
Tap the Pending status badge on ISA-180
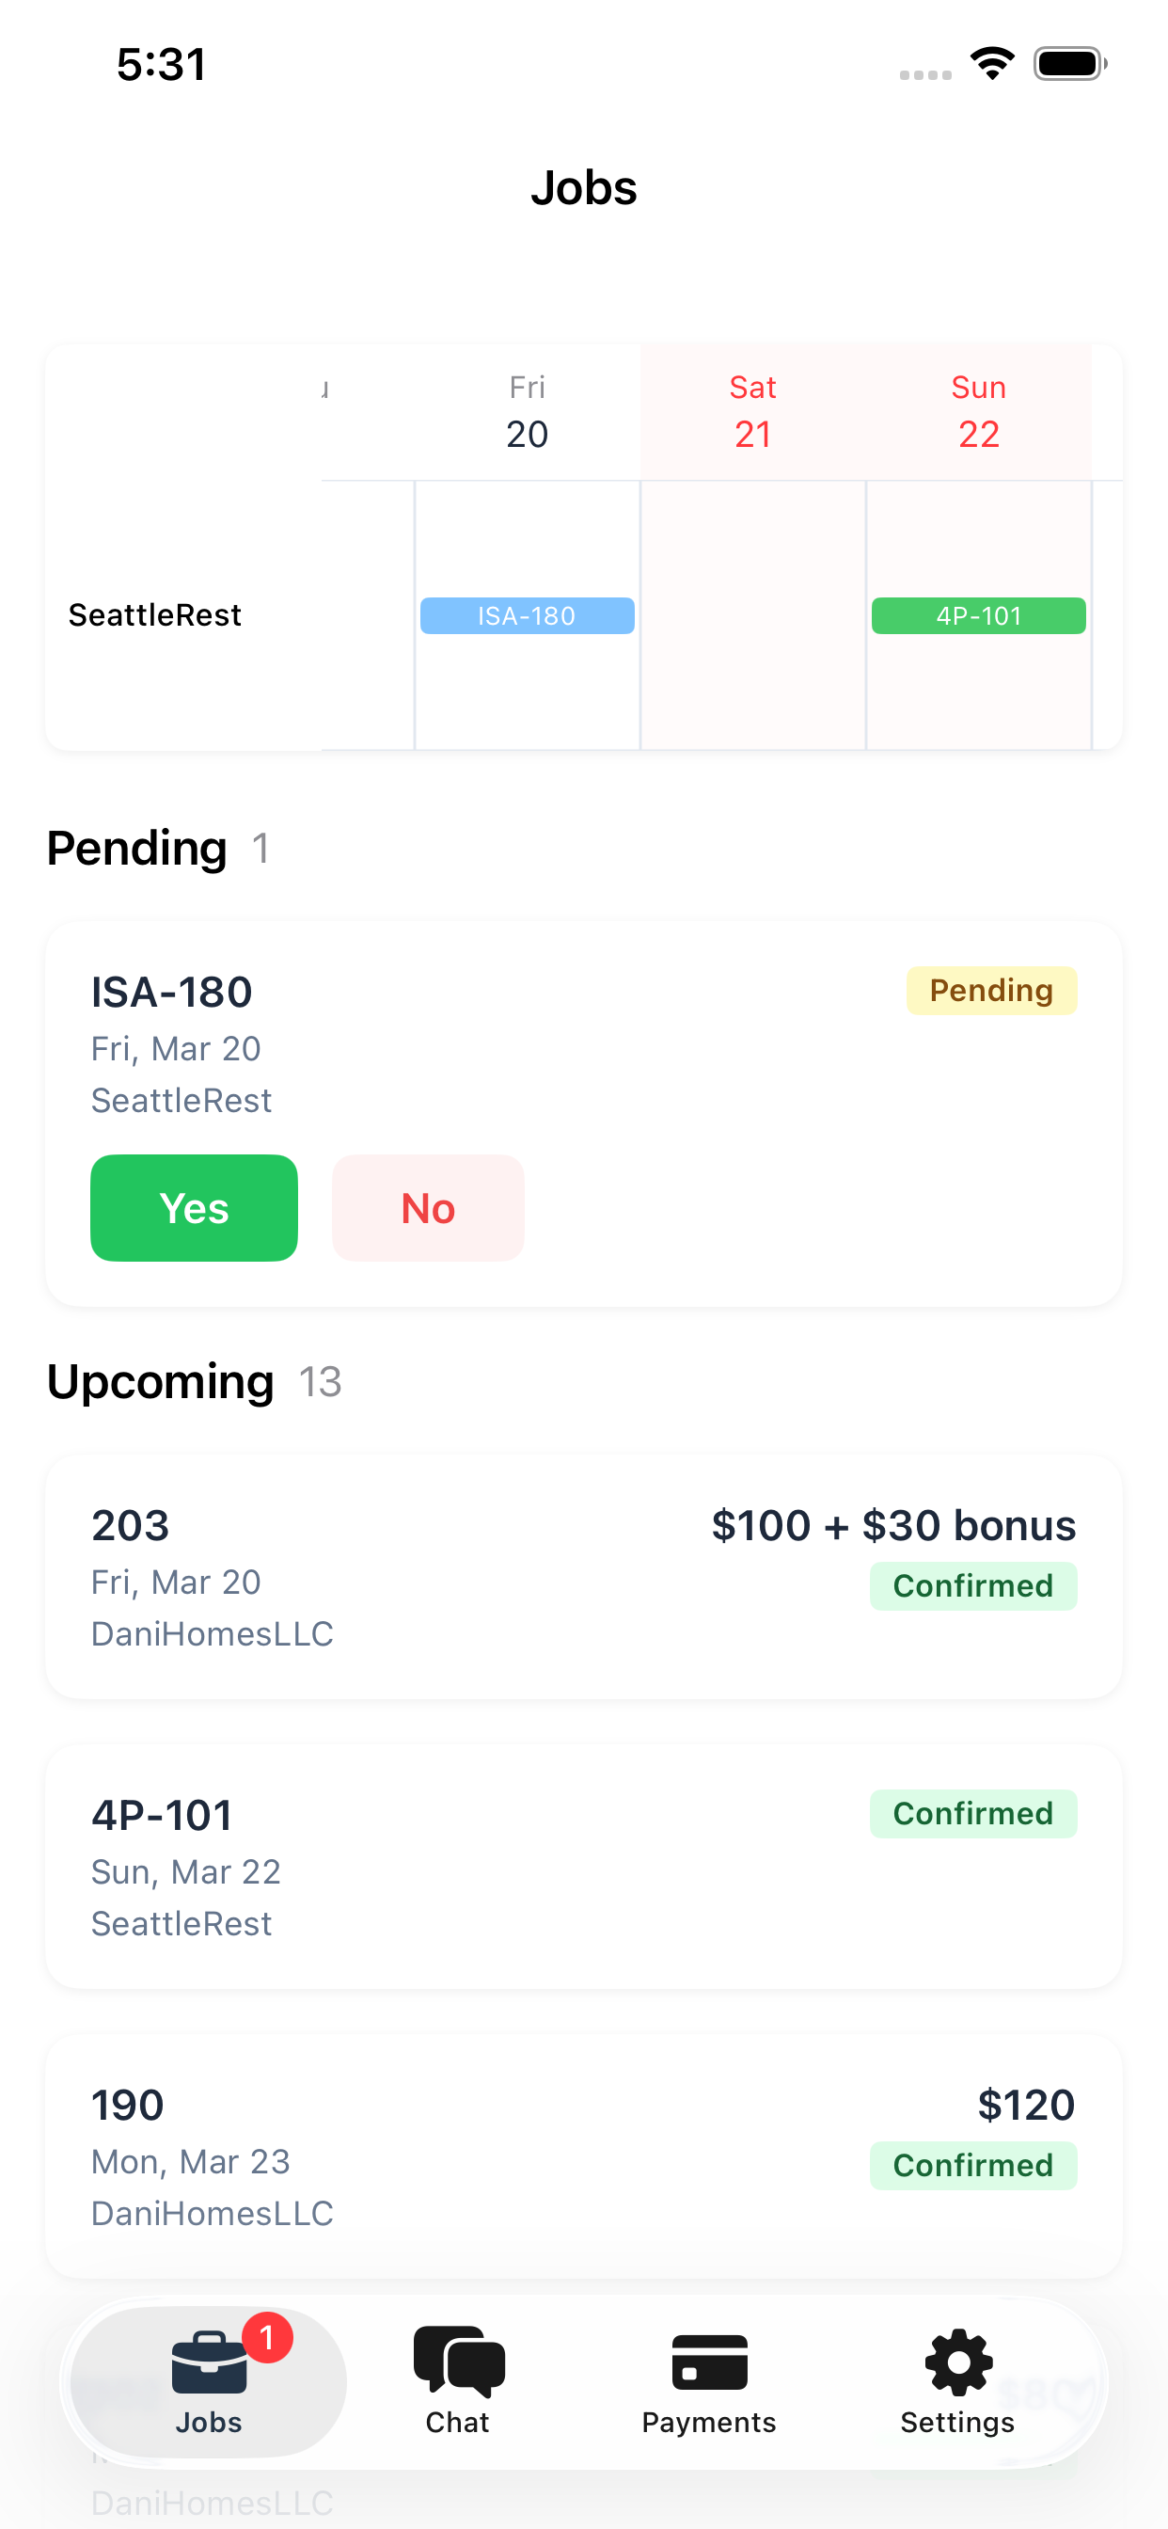(991, 990)
